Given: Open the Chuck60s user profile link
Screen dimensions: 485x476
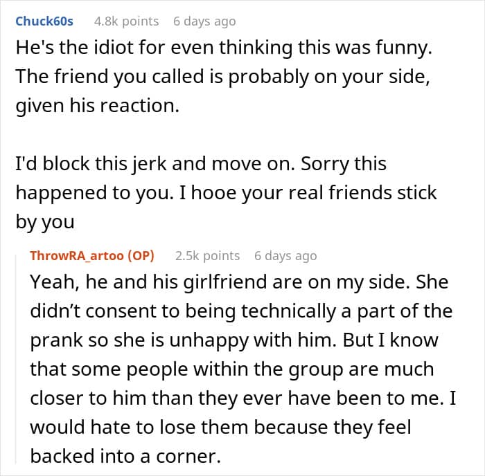Looking at the screenshot, I should click(44, 21).
